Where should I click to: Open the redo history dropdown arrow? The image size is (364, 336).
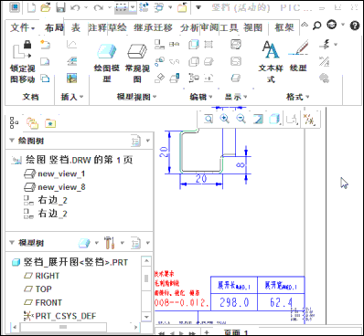pyautogui.click(x=110, y=7)
